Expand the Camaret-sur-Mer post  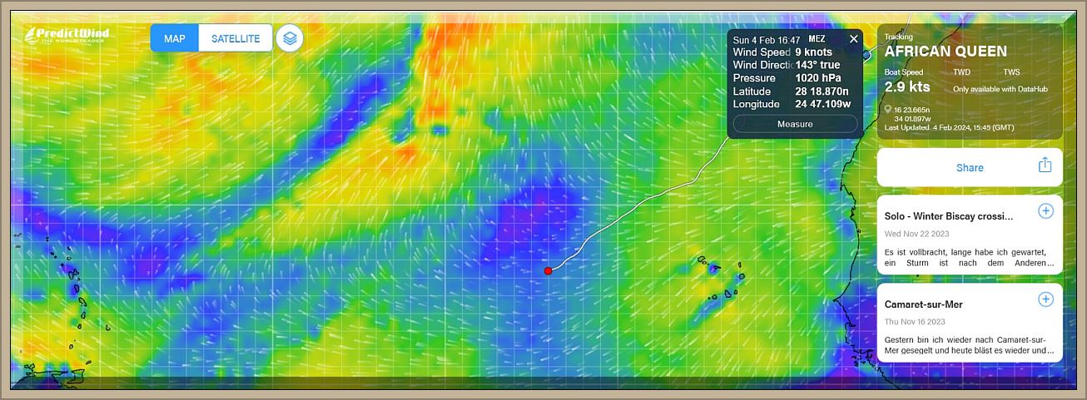1045,299
